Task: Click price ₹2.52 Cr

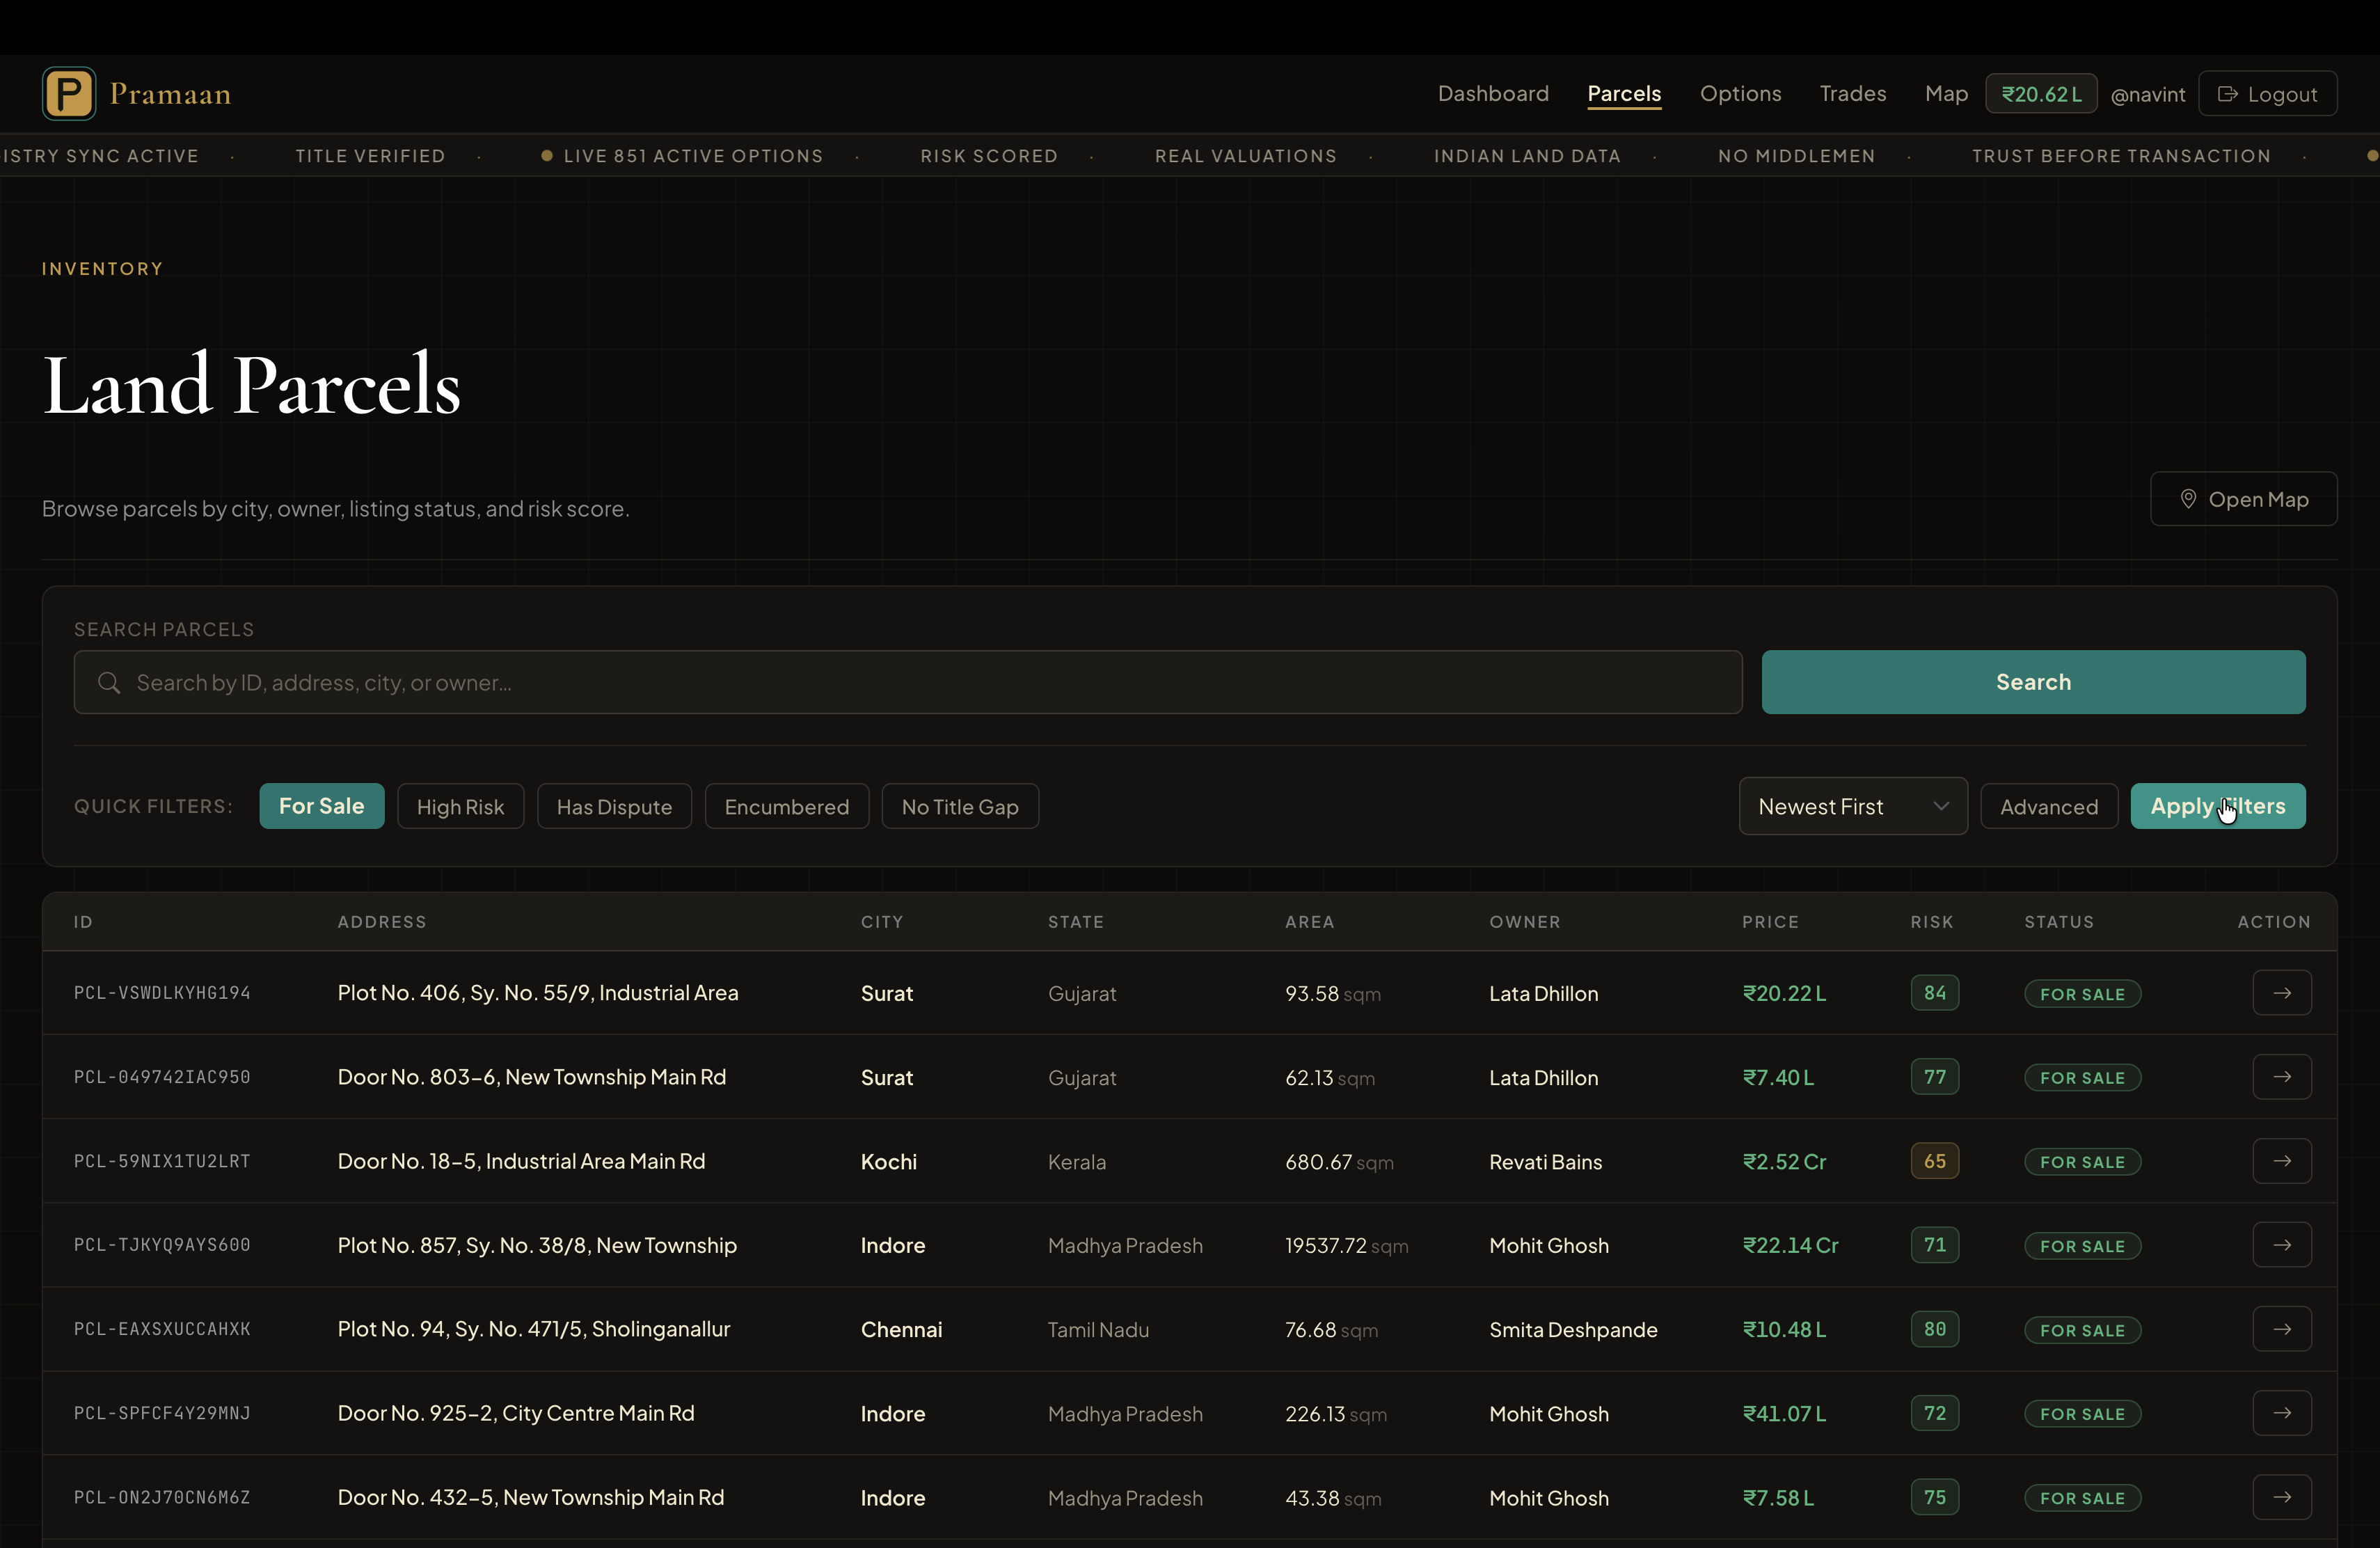Action: pyautogui.click(x=1784, y=1161)
